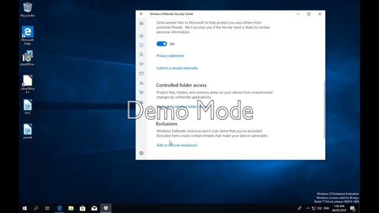The image size is (379, 213).
Task: Turn off automatic sample submission toggle
Action: pos(162,44)
